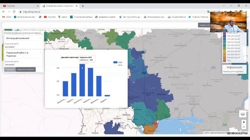Image resolution: width=250 pixels, height=140 pixels.
Task: Select the 380–450 USD/м² legend color
Action: [225, 48]
